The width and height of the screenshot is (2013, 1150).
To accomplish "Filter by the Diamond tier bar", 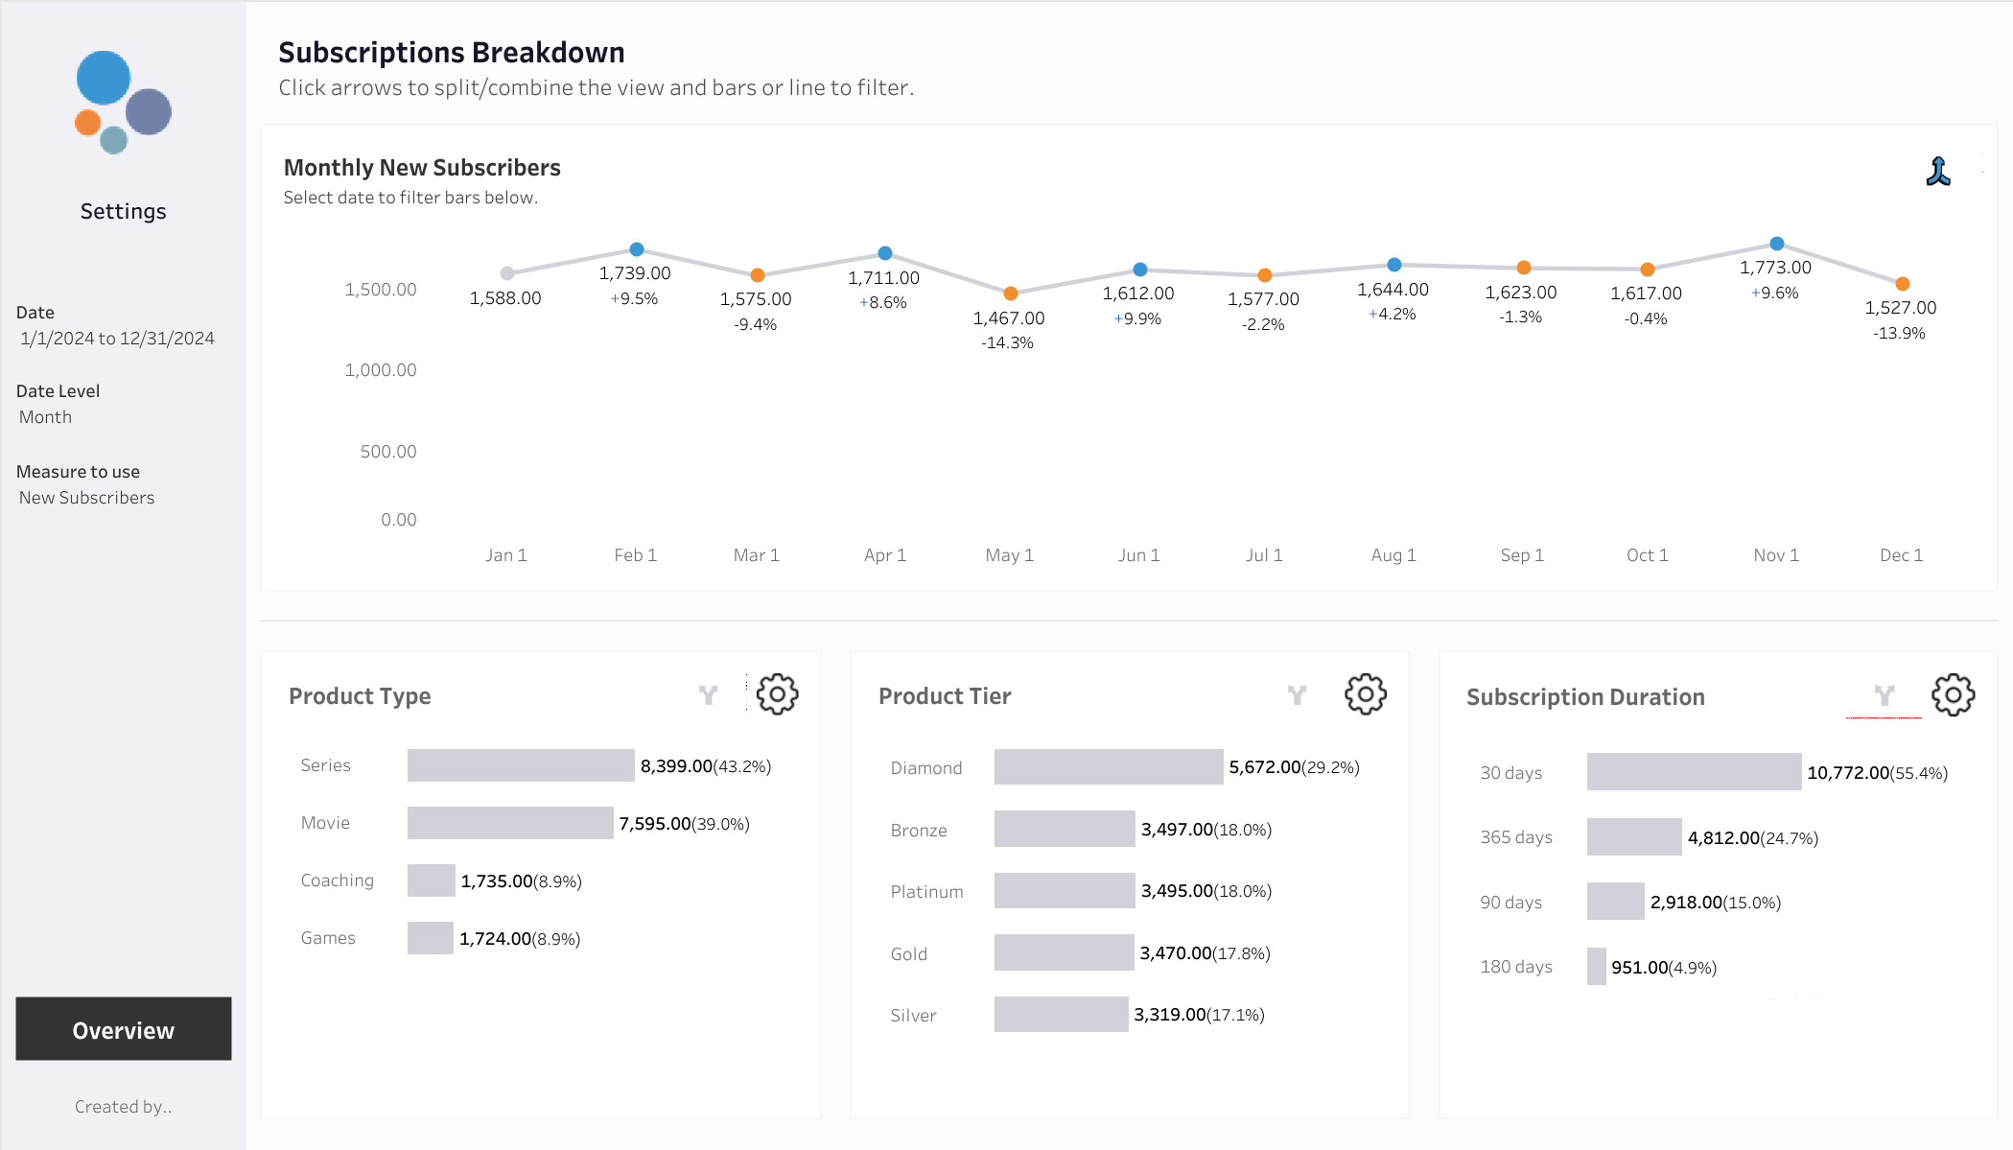I will (x=1109, y=767).
